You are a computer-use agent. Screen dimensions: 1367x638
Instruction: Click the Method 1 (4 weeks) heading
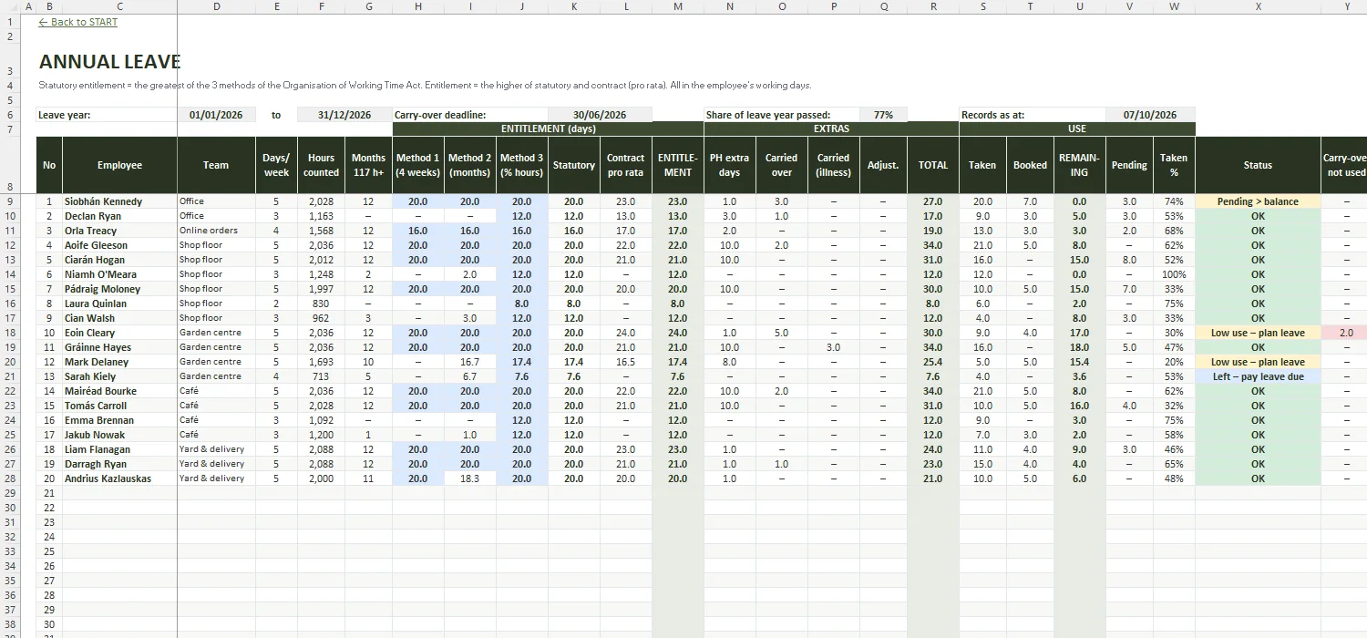[x=417, y=165]
